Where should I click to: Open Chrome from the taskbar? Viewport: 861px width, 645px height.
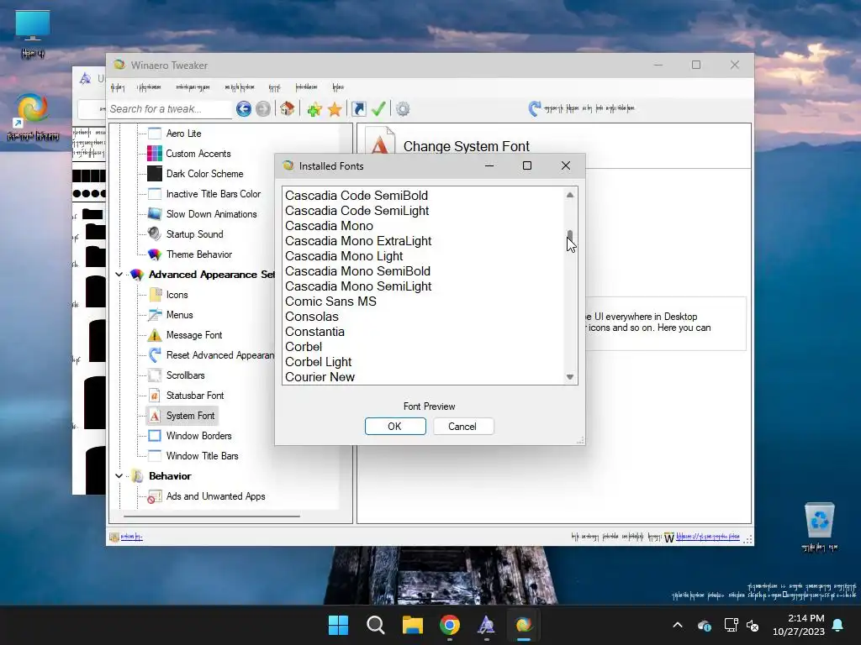tap(449, 625)
